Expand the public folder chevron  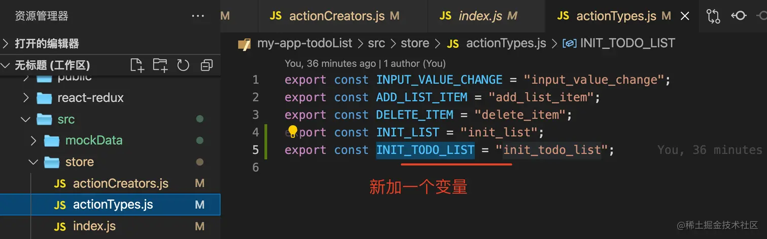[x=26, y=78]
